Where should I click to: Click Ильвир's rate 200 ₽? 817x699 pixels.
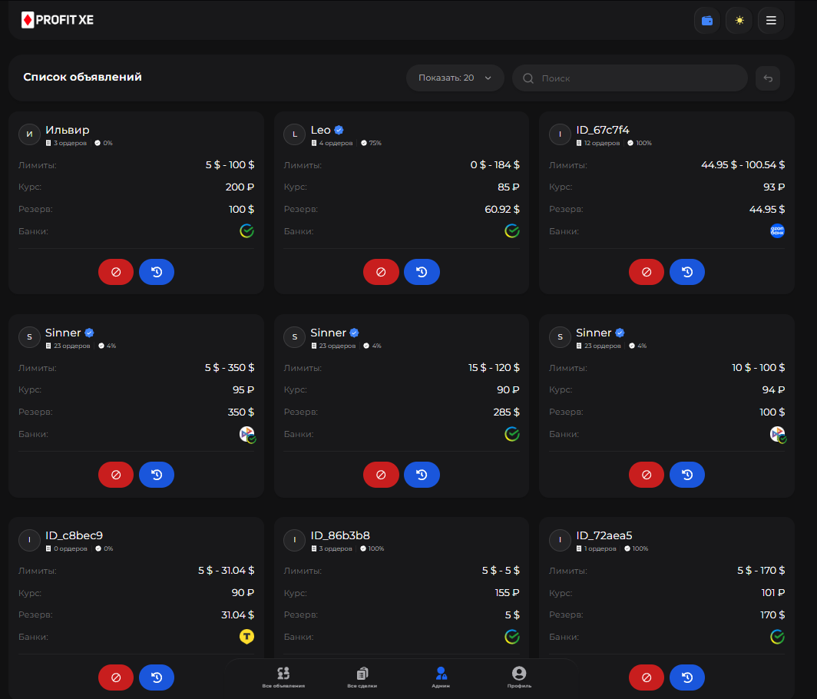pos(240,187)
